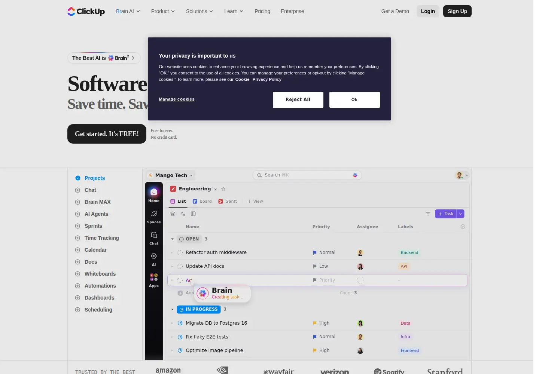
Task: Click the subtasks icon in the list toolbar
Action: pos(183,214)
